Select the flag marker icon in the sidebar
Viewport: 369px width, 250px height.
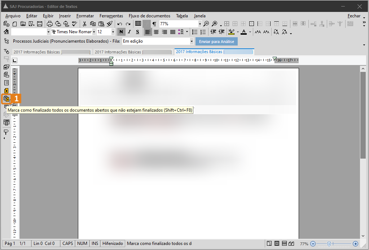coord(6,132)
